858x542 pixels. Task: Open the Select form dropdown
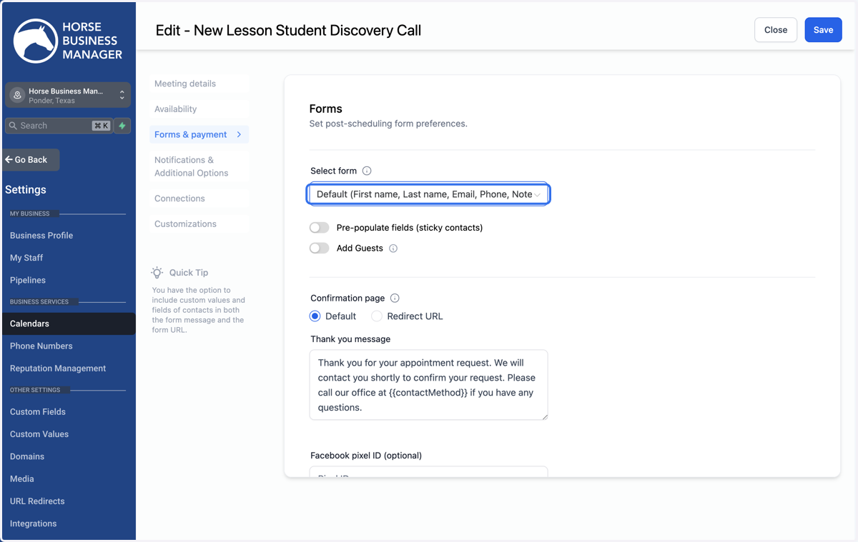coord(428,194)
